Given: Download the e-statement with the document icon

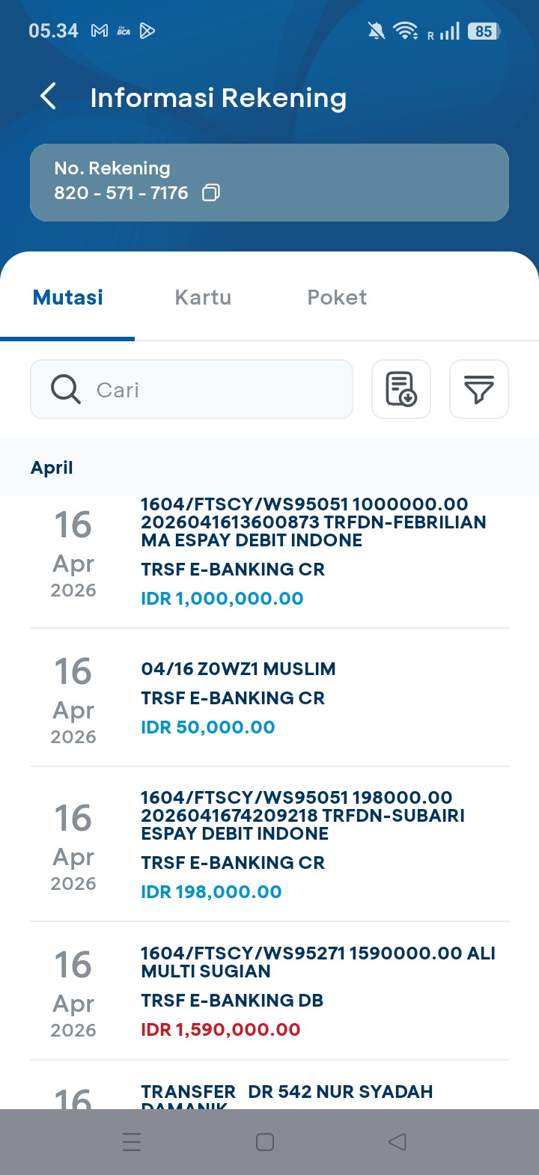Looking at the screenshot, I should (401, 389).
